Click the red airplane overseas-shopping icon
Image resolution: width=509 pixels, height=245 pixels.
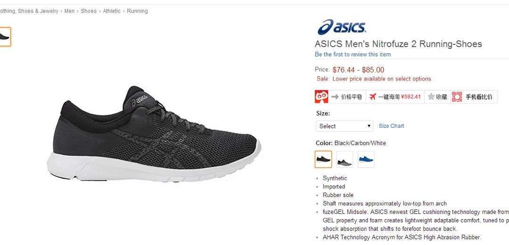click(x=372, y=97)
